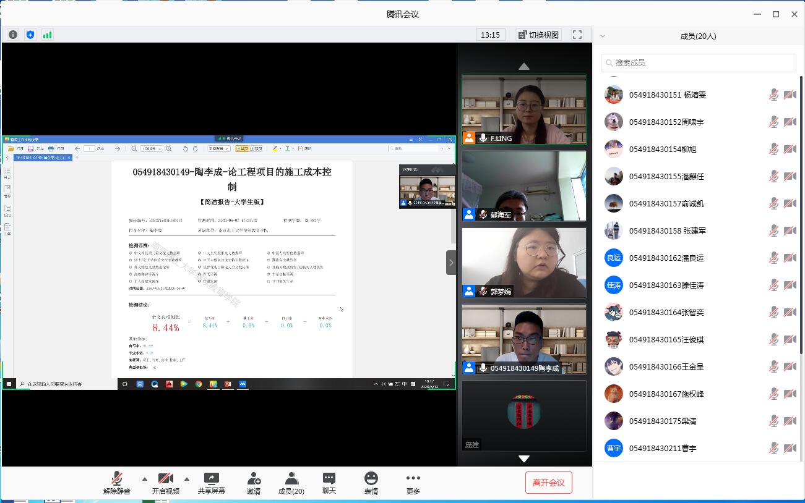The width and height of the screenshot is (805, 503).
Task: Switch layout via 切换视图
Action: (x=538, y=35)
